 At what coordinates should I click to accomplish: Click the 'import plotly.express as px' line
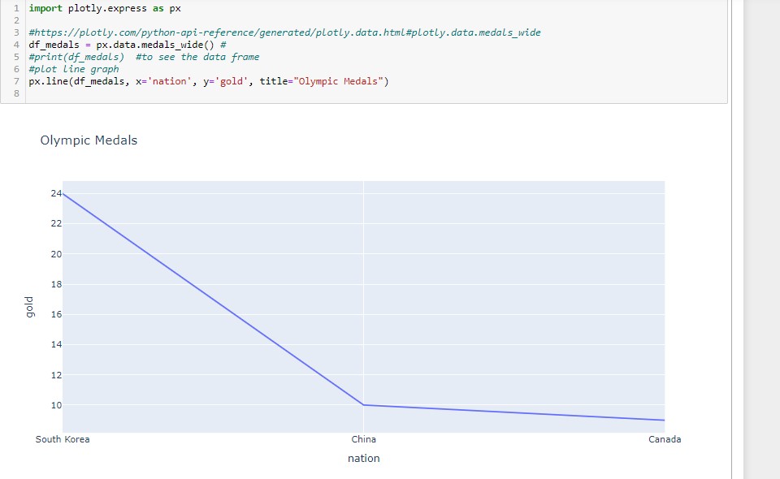[x=105, y=7]
